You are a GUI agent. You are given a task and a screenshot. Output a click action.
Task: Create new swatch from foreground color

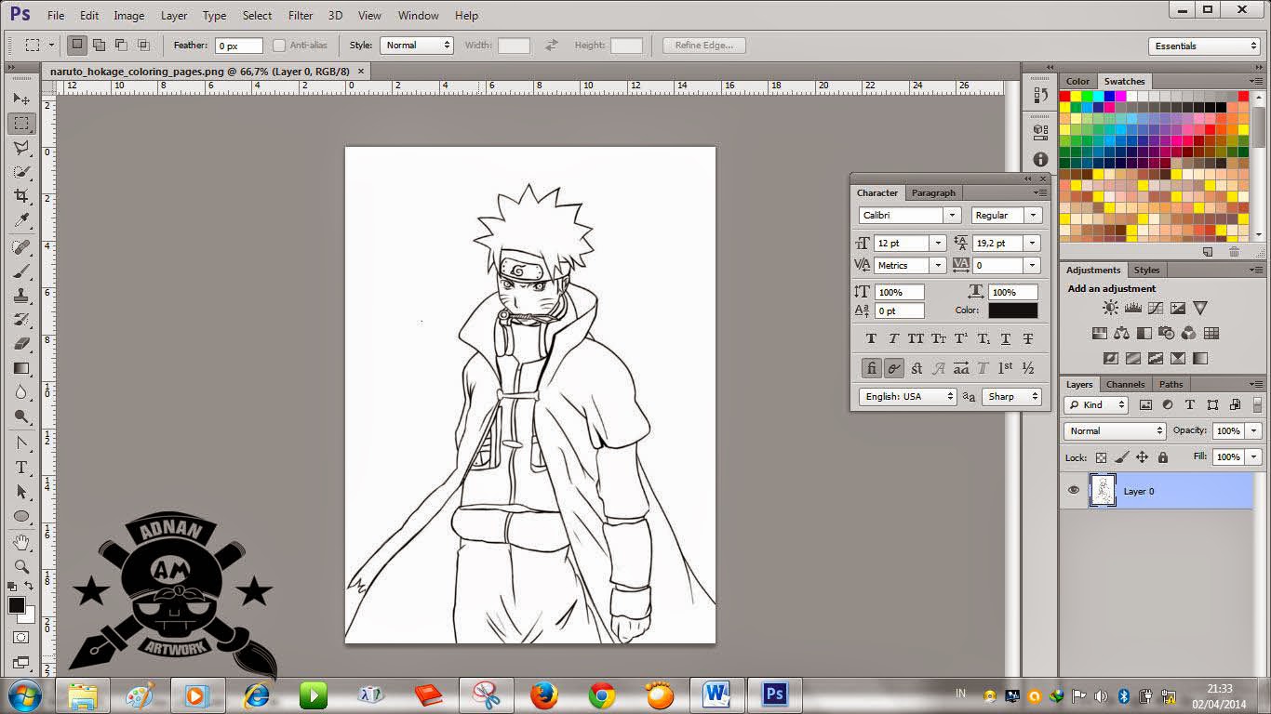coord(1208,251)
